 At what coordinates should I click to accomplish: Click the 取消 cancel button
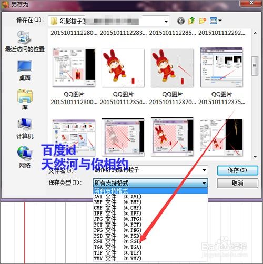click(x=237, y=183)
